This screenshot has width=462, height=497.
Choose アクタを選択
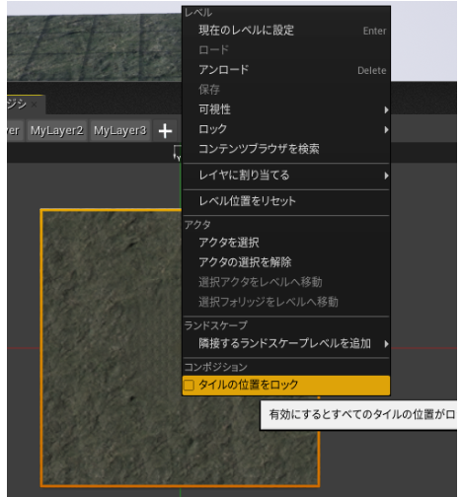tap(286, 243)
